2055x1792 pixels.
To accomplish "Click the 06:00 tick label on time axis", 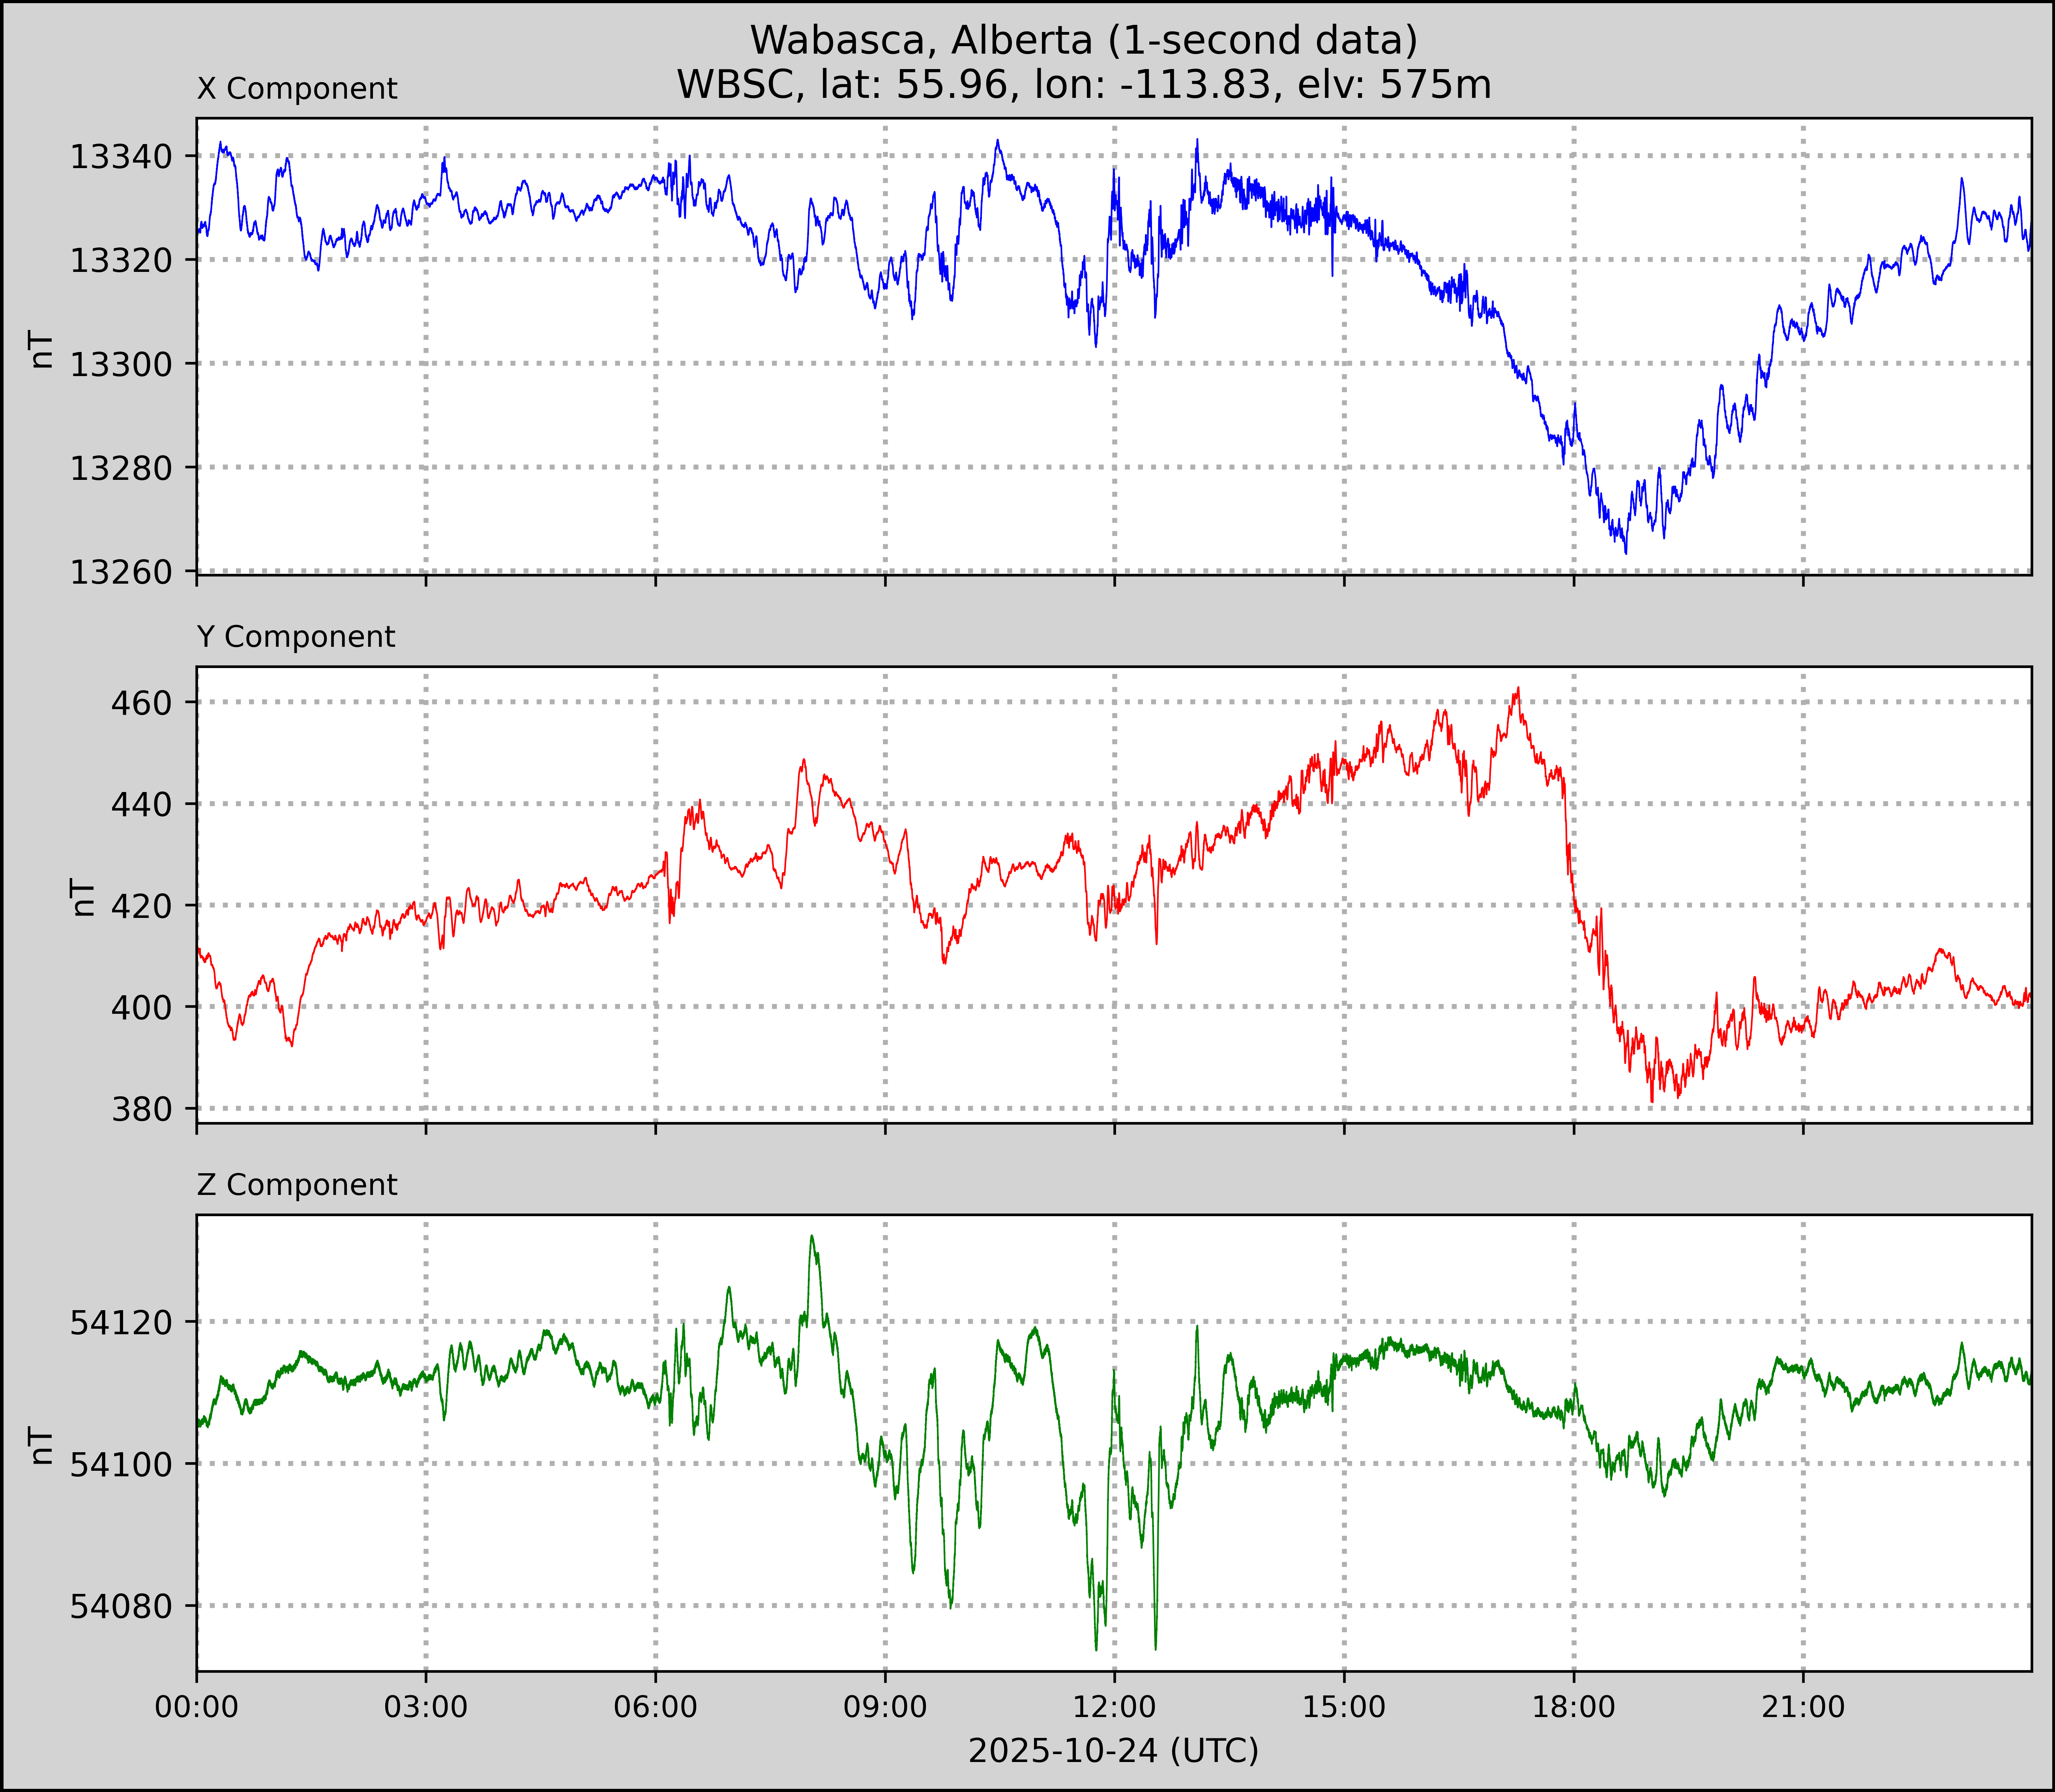I will pos(655,1706).
